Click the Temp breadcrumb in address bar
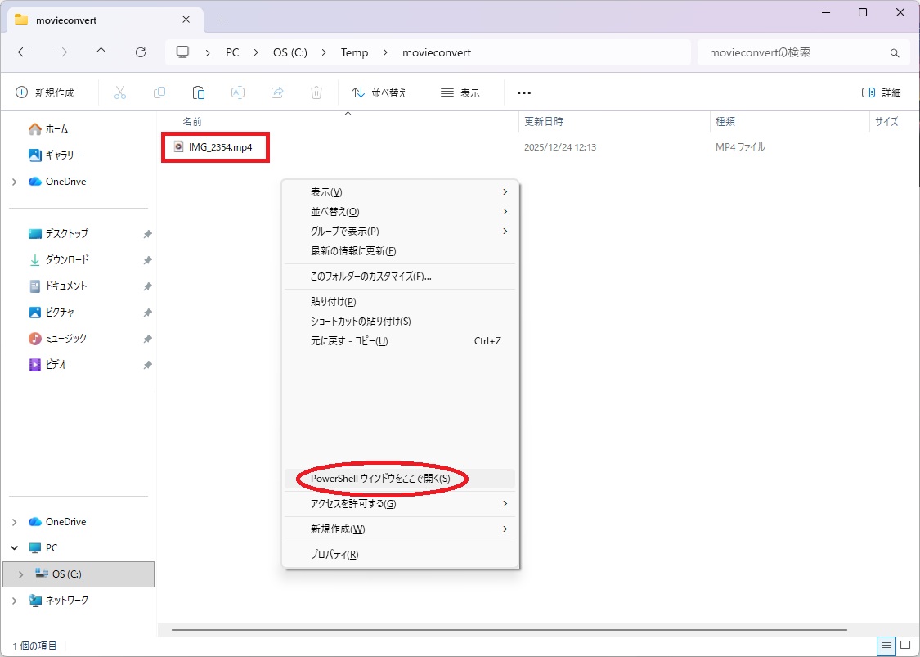The height and width of the screenshot is (657, 920). [x=354, y=52]
